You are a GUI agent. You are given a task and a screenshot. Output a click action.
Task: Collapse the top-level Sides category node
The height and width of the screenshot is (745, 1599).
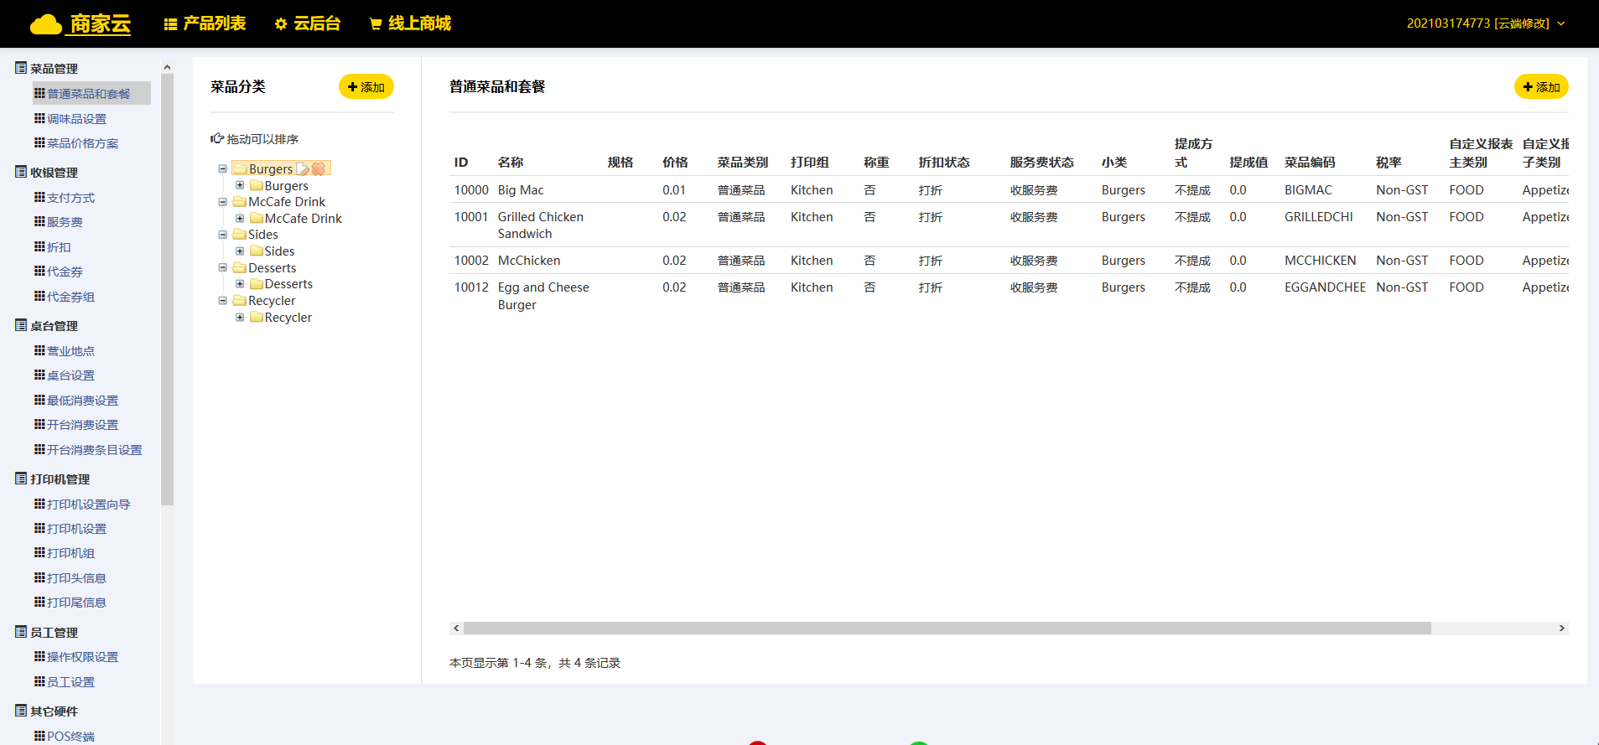pyautogui.click(x=223, y=235)
